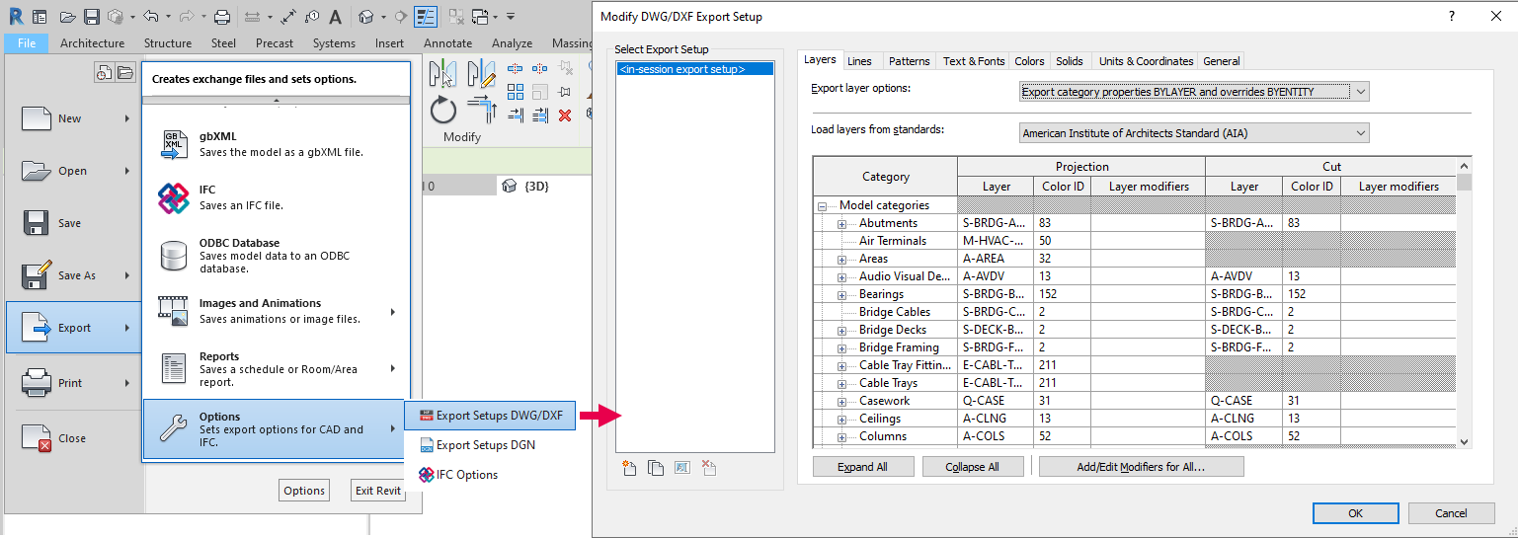Click the Save icon in quick access toolbar

[x=92, y=17]
